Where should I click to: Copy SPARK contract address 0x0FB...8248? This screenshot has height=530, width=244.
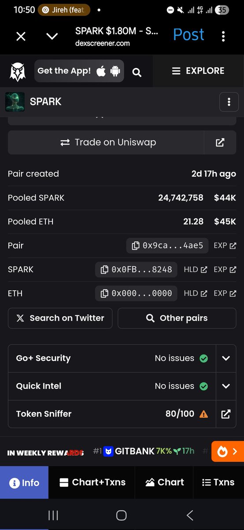(x=136, y=269)
